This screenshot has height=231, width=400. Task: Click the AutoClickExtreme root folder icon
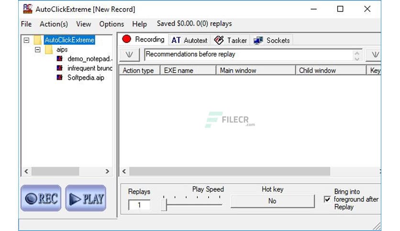(38, 40)
